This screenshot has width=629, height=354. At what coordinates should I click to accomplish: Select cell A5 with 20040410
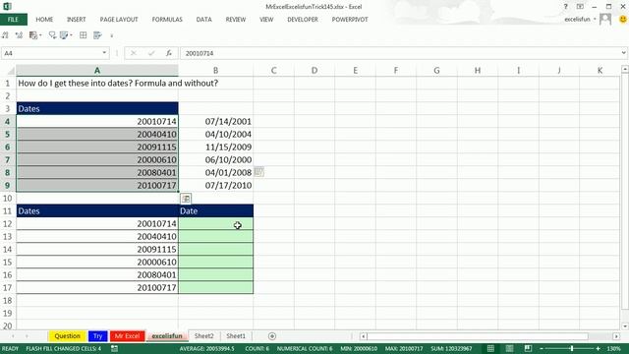point(97,134)
